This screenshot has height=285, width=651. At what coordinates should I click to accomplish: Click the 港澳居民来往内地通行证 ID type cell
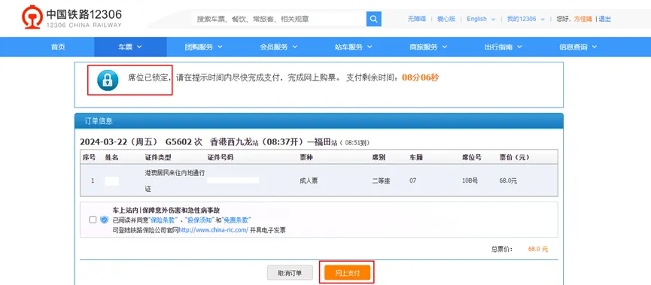point(175,181)
